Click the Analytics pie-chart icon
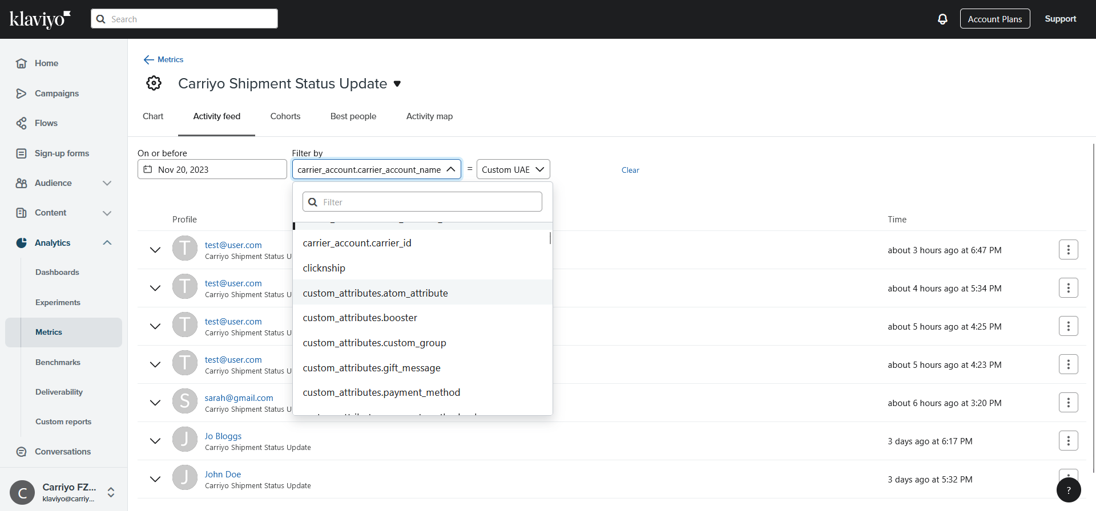Screen dimensions: 1096x511 (x=21, y=243)
